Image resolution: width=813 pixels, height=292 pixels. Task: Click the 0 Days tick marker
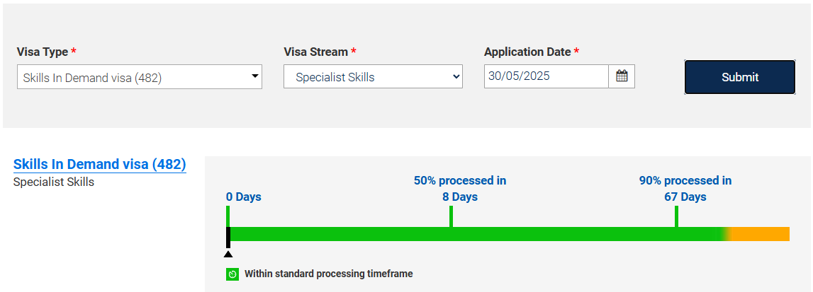pos(228,216)
